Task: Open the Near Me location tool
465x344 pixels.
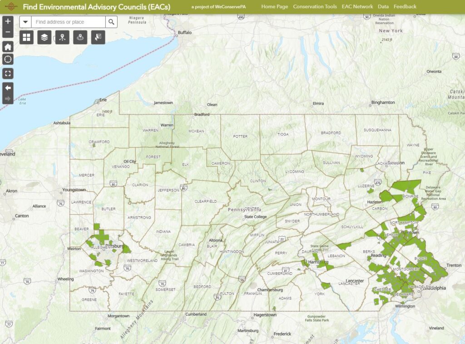Action: tap(80, 37)
